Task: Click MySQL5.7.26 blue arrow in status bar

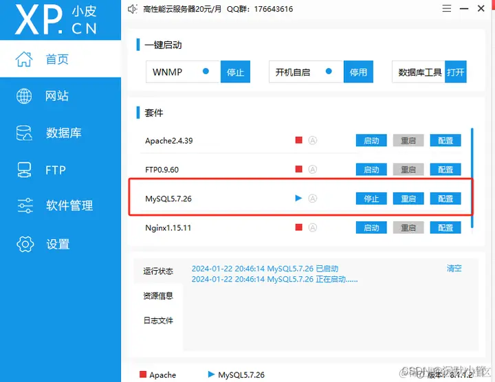Action: 212,374
